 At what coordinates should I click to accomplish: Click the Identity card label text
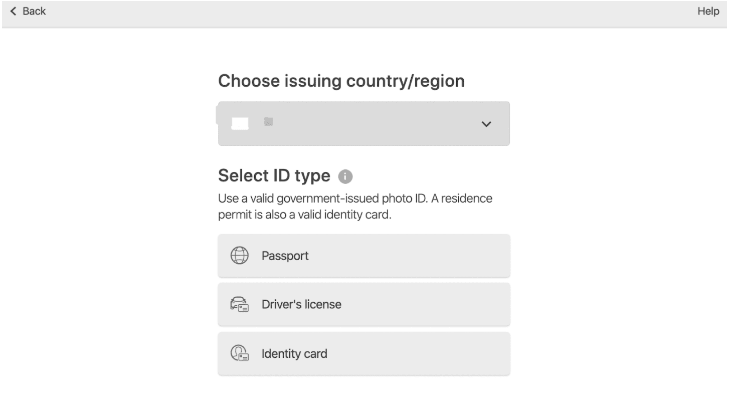point(294,353)
